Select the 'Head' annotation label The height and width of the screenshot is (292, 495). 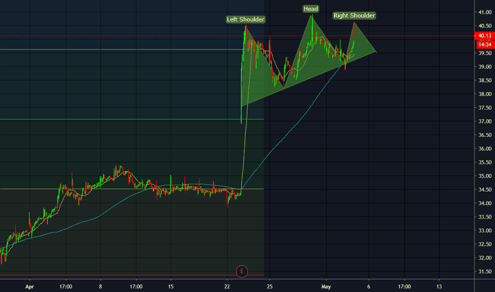(311, 9)
